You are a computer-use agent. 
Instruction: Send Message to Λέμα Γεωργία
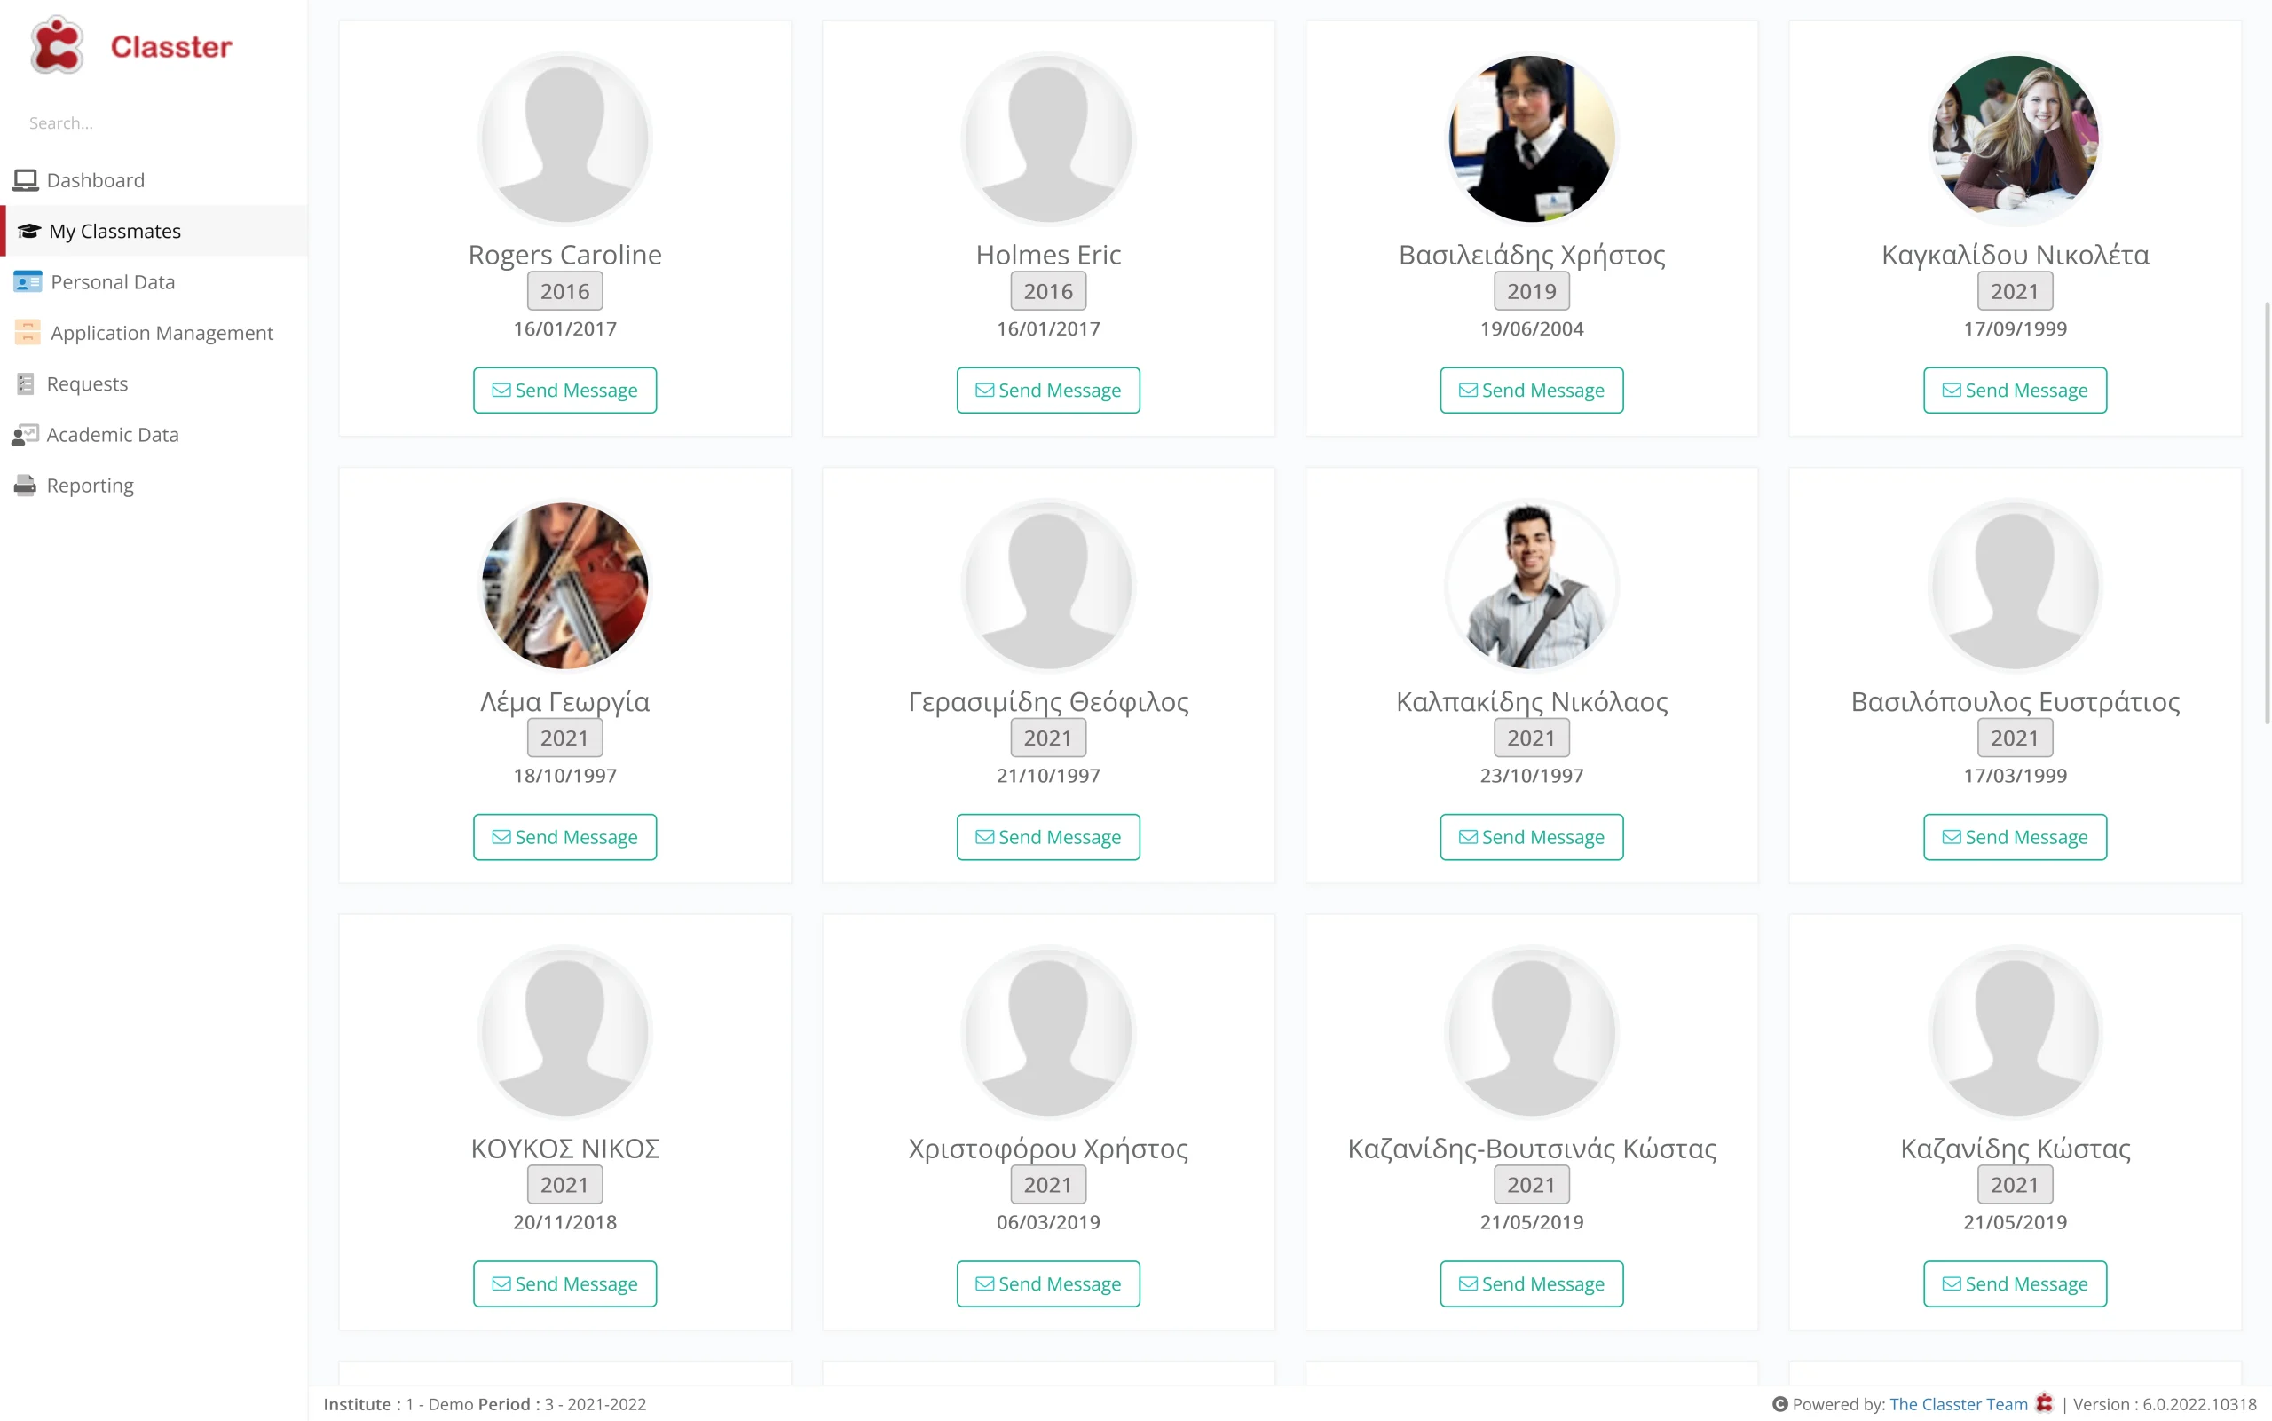point(564,836)
